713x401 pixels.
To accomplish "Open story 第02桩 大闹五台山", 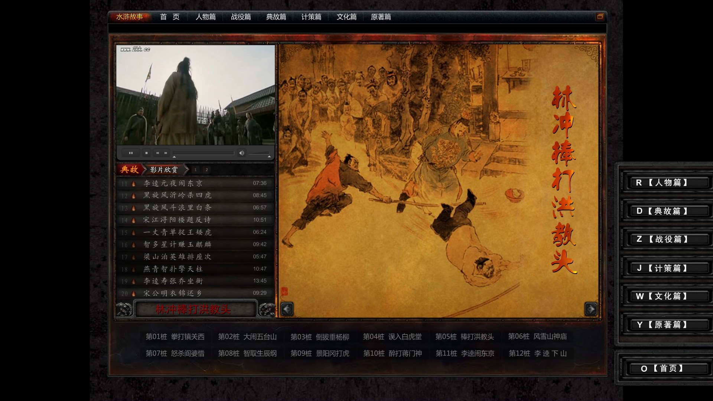I will tap(247, 337).
